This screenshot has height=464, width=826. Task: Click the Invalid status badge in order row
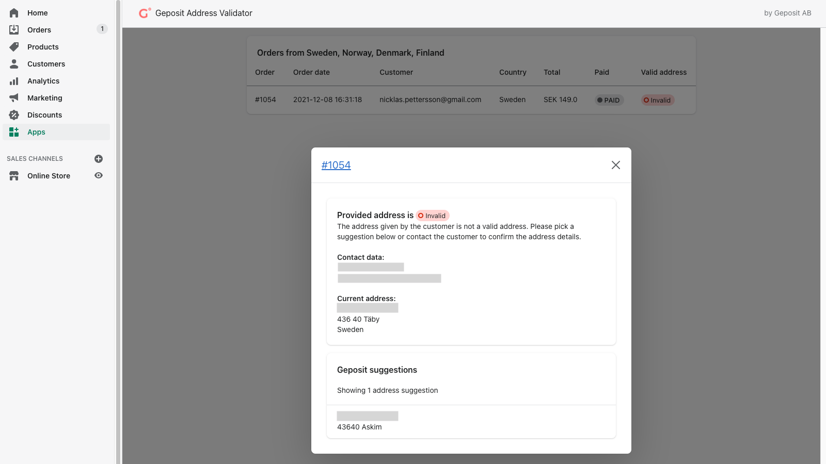pyautogui.click(x=657, y=100)
